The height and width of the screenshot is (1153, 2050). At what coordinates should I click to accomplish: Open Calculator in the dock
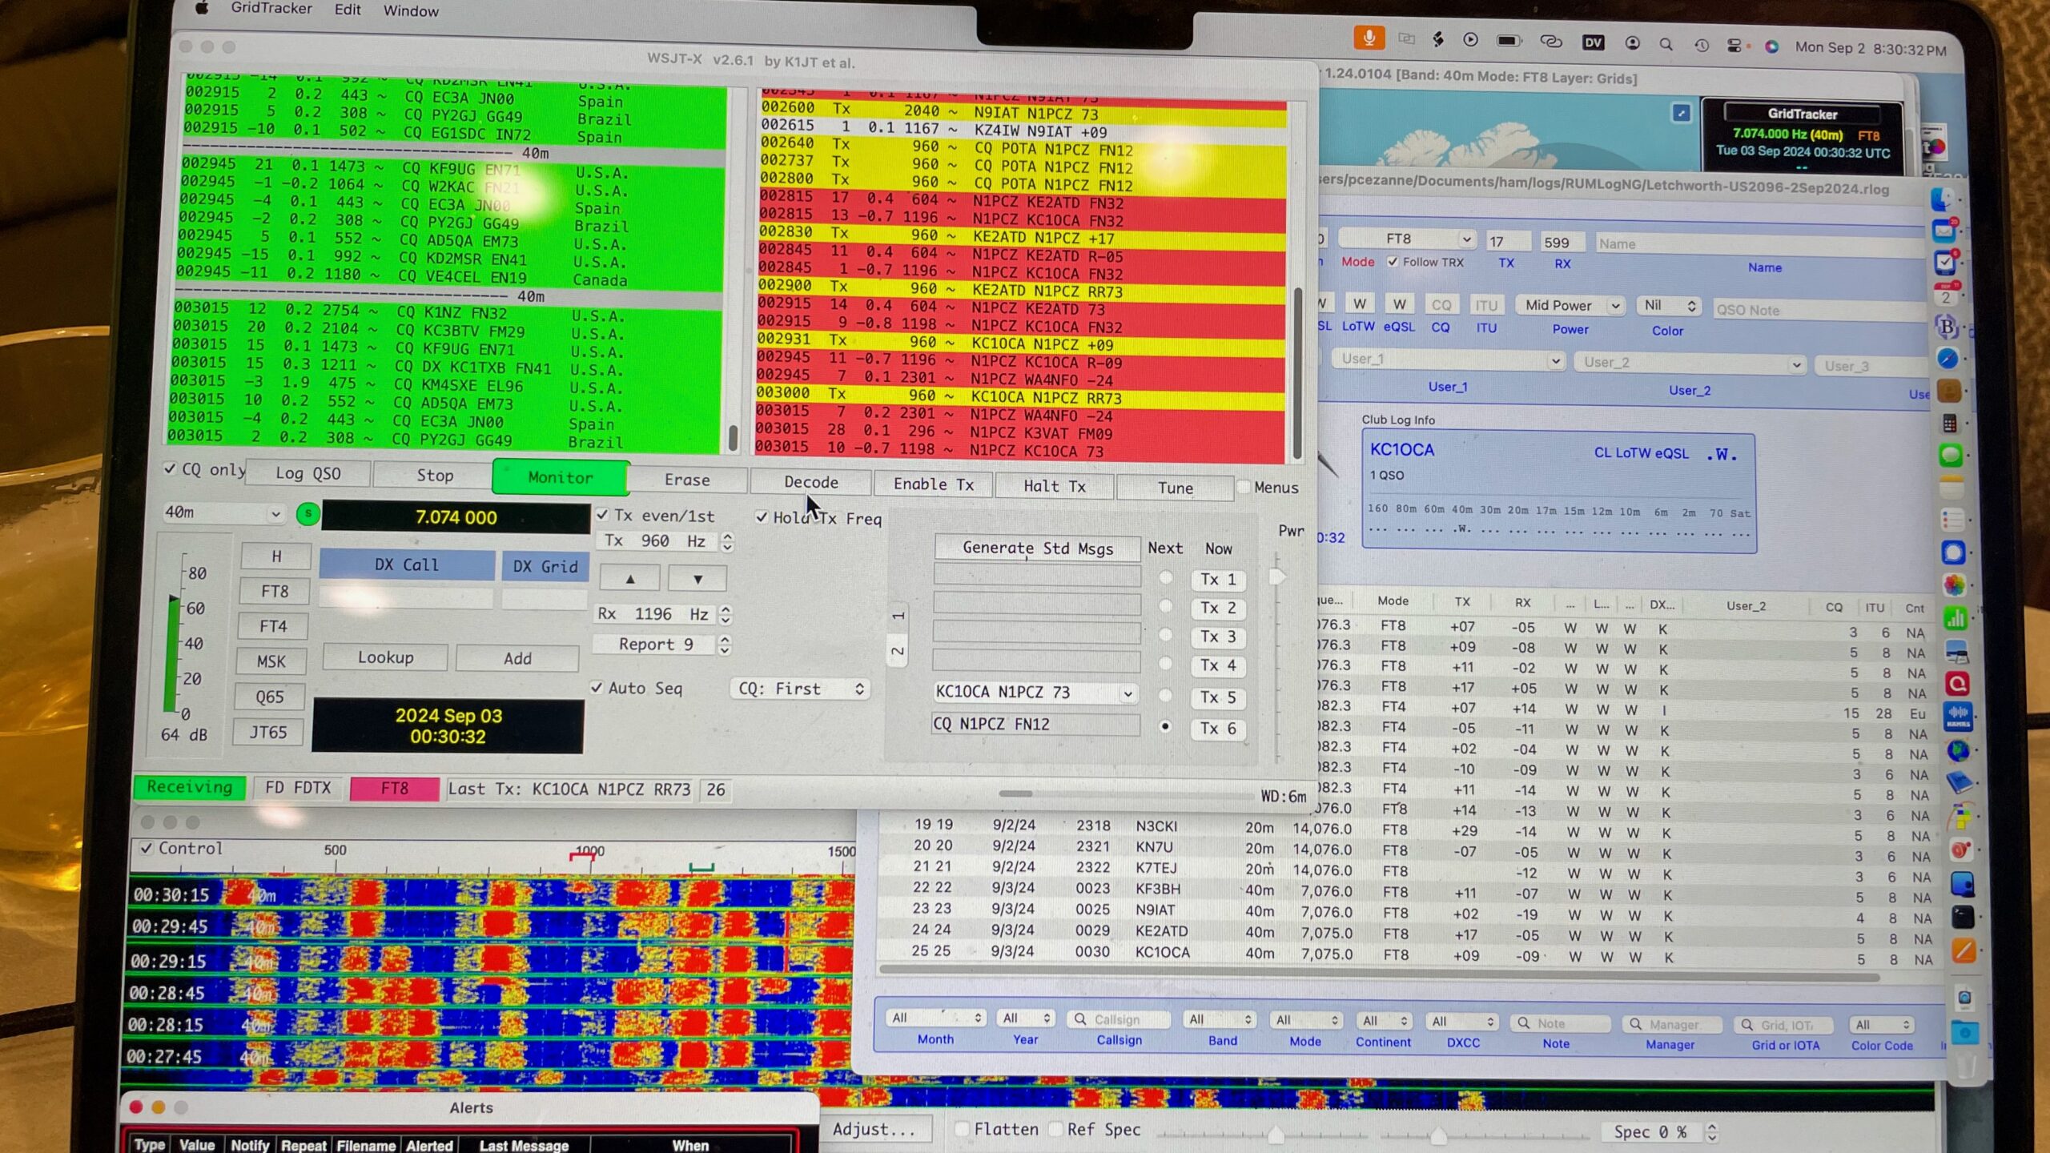(1950, 423)
